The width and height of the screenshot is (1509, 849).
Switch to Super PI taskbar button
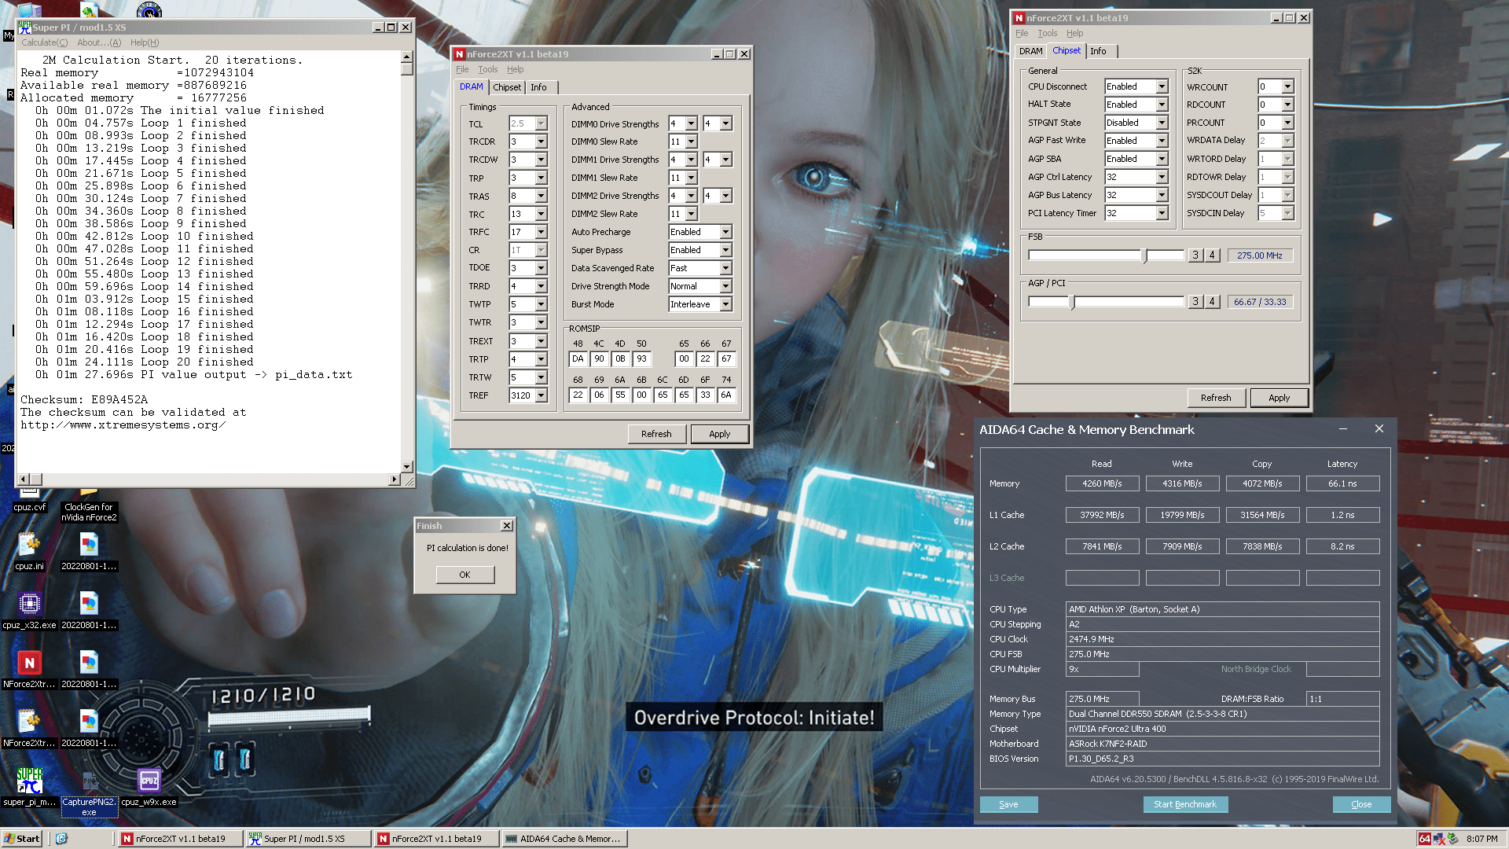click(x=307, y=839)
